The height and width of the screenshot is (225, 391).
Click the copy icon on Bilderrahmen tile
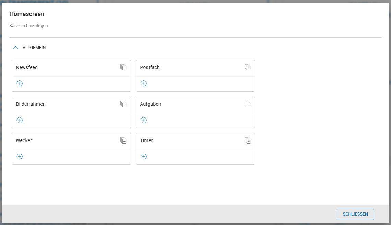(x=123, y=104)
